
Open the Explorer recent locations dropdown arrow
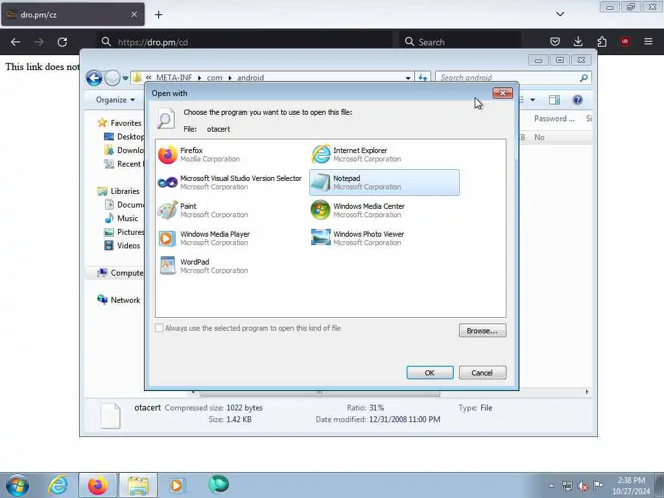click(125, 78)
